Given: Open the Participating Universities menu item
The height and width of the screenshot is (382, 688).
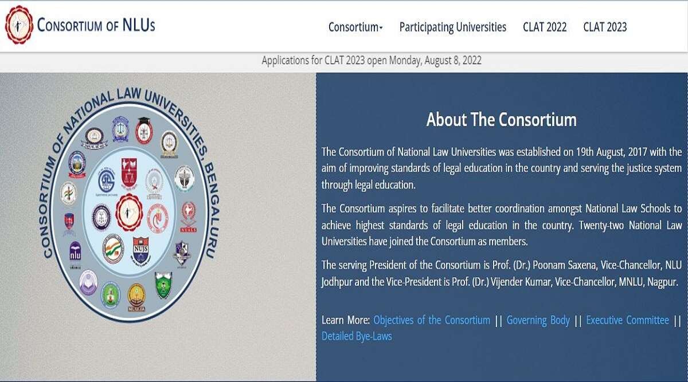Looking at the screenshot, I should (x=453, y=27).
